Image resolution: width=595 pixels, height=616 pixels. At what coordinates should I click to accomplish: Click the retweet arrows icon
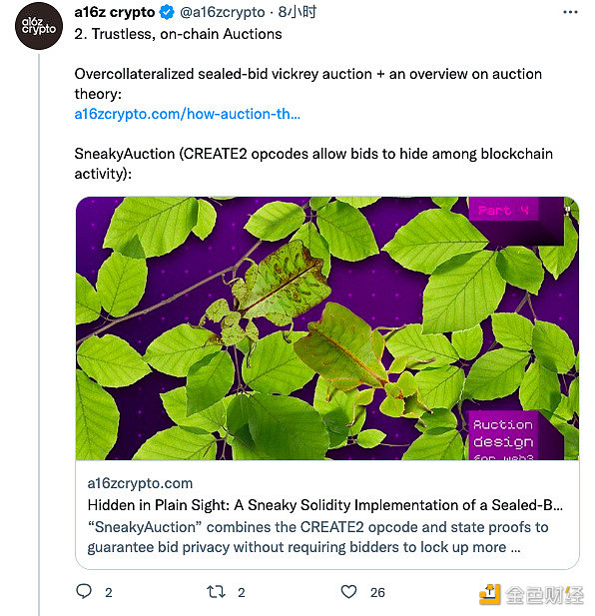216,592
